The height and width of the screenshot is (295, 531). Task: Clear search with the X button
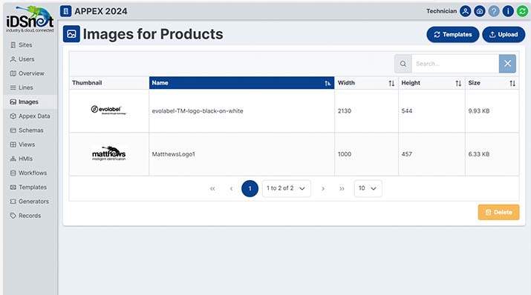507,64
